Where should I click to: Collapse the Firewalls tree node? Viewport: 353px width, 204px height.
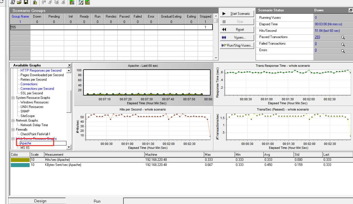coord(13,130)
